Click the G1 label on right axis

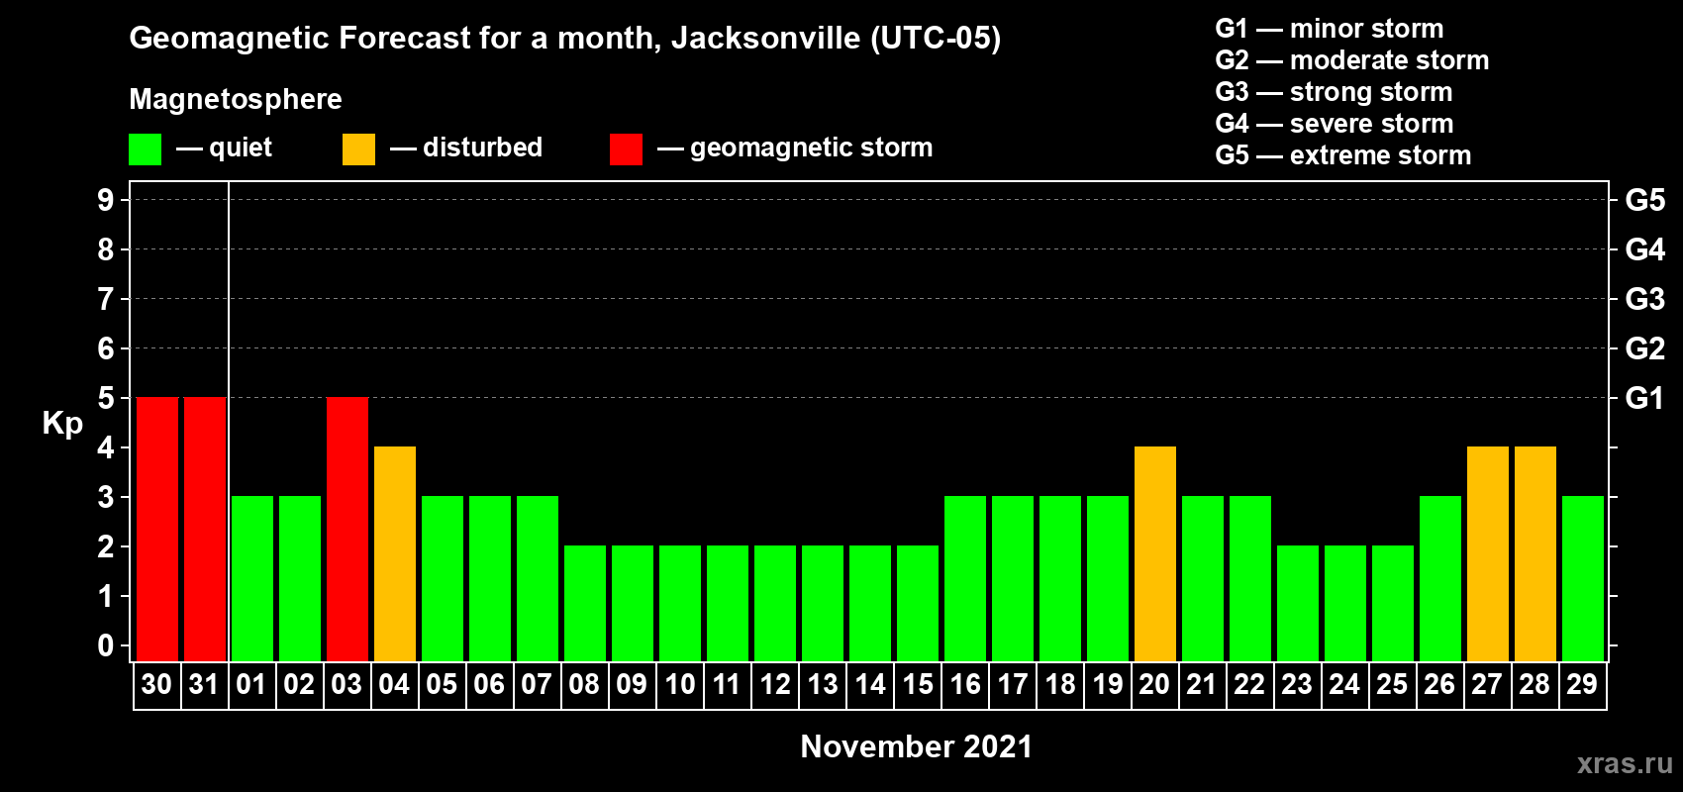1644,398
